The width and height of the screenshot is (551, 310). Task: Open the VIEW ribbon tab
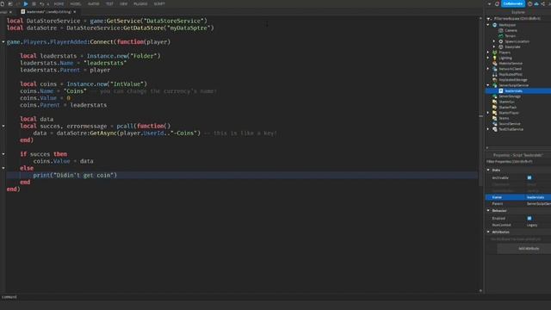point(123,3)
